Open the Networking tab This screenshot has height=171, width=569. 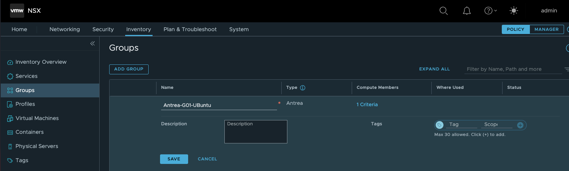coord(65,29)
